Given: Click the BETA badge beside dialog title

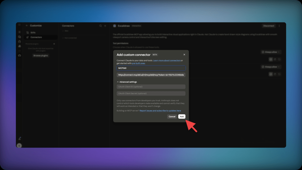Looking at the screenshot, I should 155,55.
